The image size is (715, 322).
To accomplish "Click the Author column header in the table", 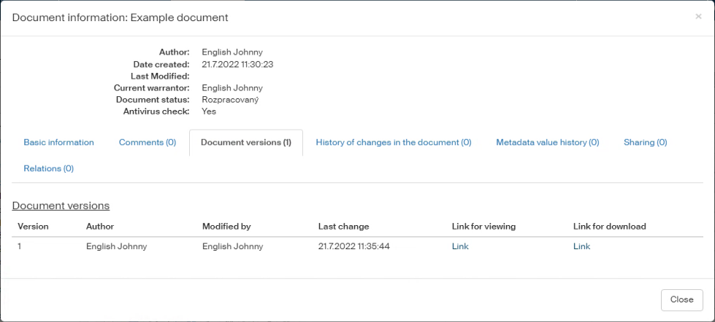I will (100, 227).
